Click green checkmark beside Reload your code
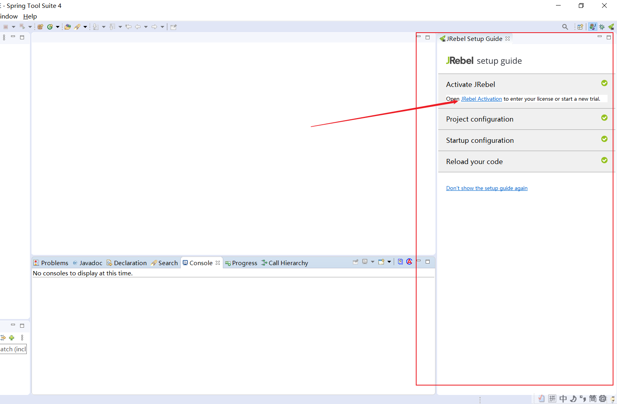617x404 pixels. [604, 160]
